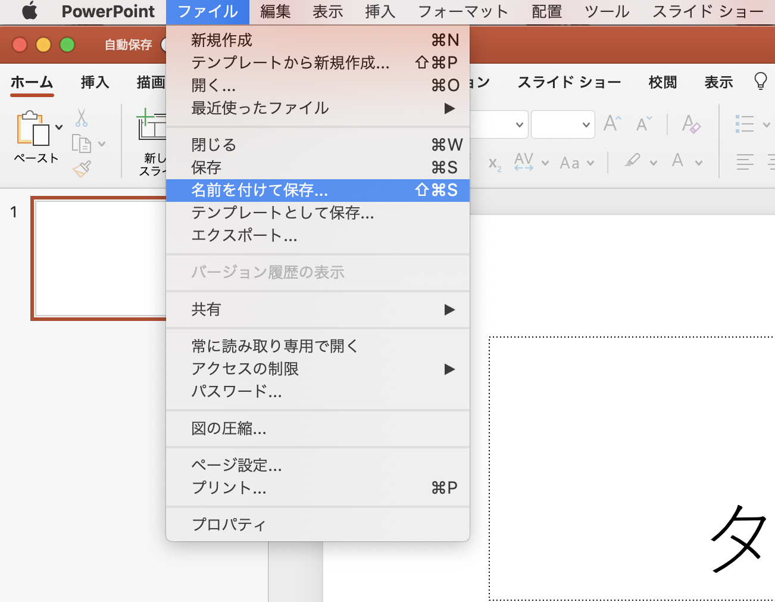Click the PowerPoint app menu
The height and width of the screenshot is (602, 775).
coord(108,11)
